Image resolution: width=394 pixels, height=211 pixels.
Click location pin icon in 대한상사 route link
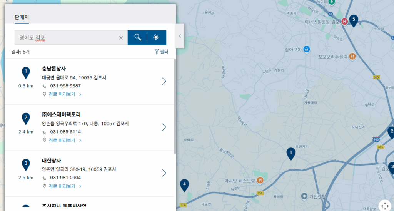pos(44,186)
